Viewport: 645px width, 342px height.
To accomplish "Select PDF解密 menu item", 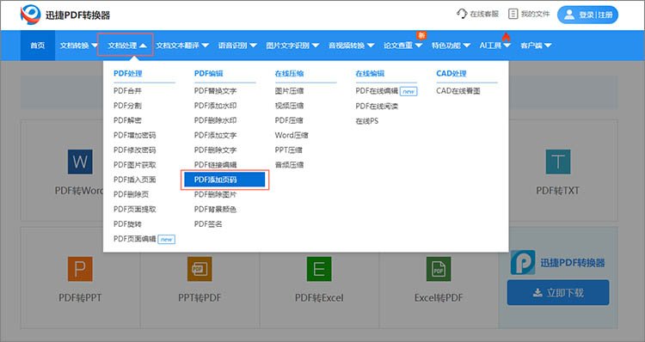I will [127, 120].
